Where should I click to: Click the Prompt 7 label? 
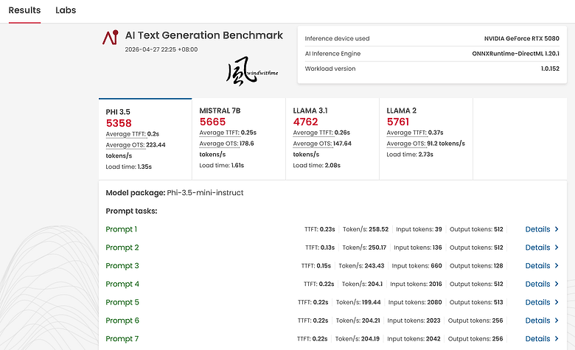(122, 339)
